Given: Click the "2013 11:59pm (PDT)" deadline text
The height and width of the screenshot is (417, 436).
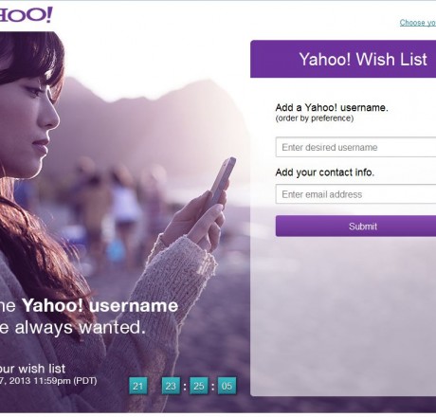Looking at the screenshot, I should click(53, 381).
